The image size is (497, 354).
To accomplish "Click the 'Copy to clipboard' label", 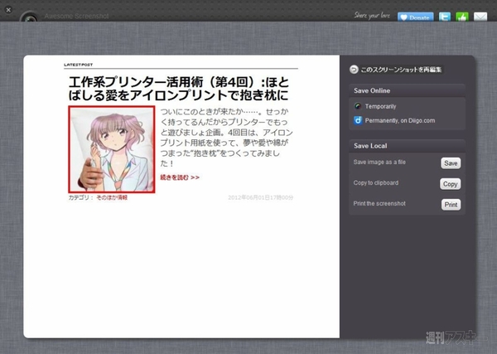I will [376, 183].
